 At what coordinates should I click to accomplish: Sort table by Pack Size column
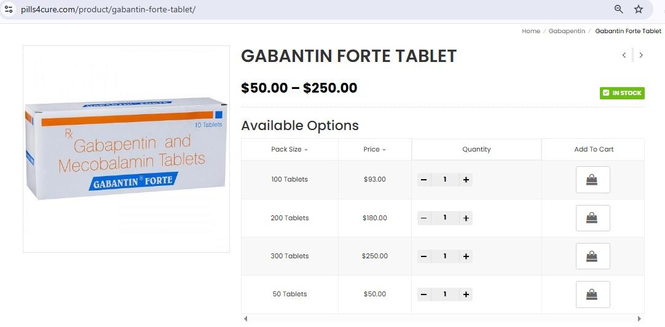289,149
